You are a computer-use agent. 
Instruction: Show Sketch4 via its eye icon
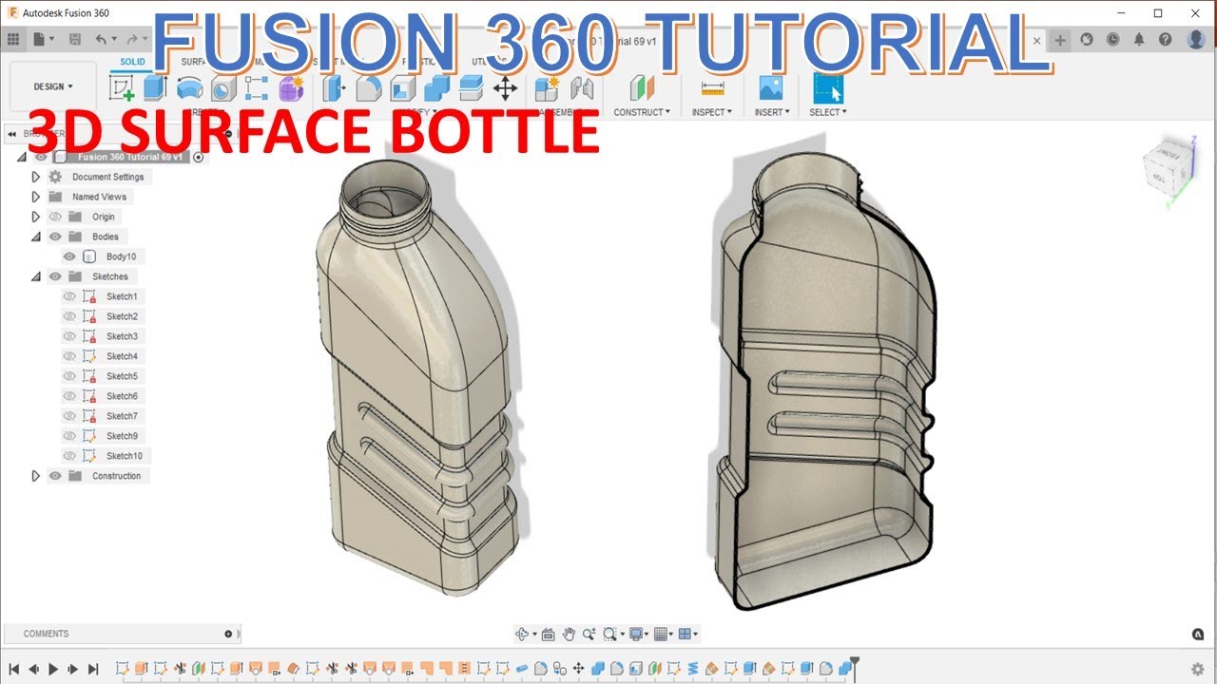pos(69,356)
